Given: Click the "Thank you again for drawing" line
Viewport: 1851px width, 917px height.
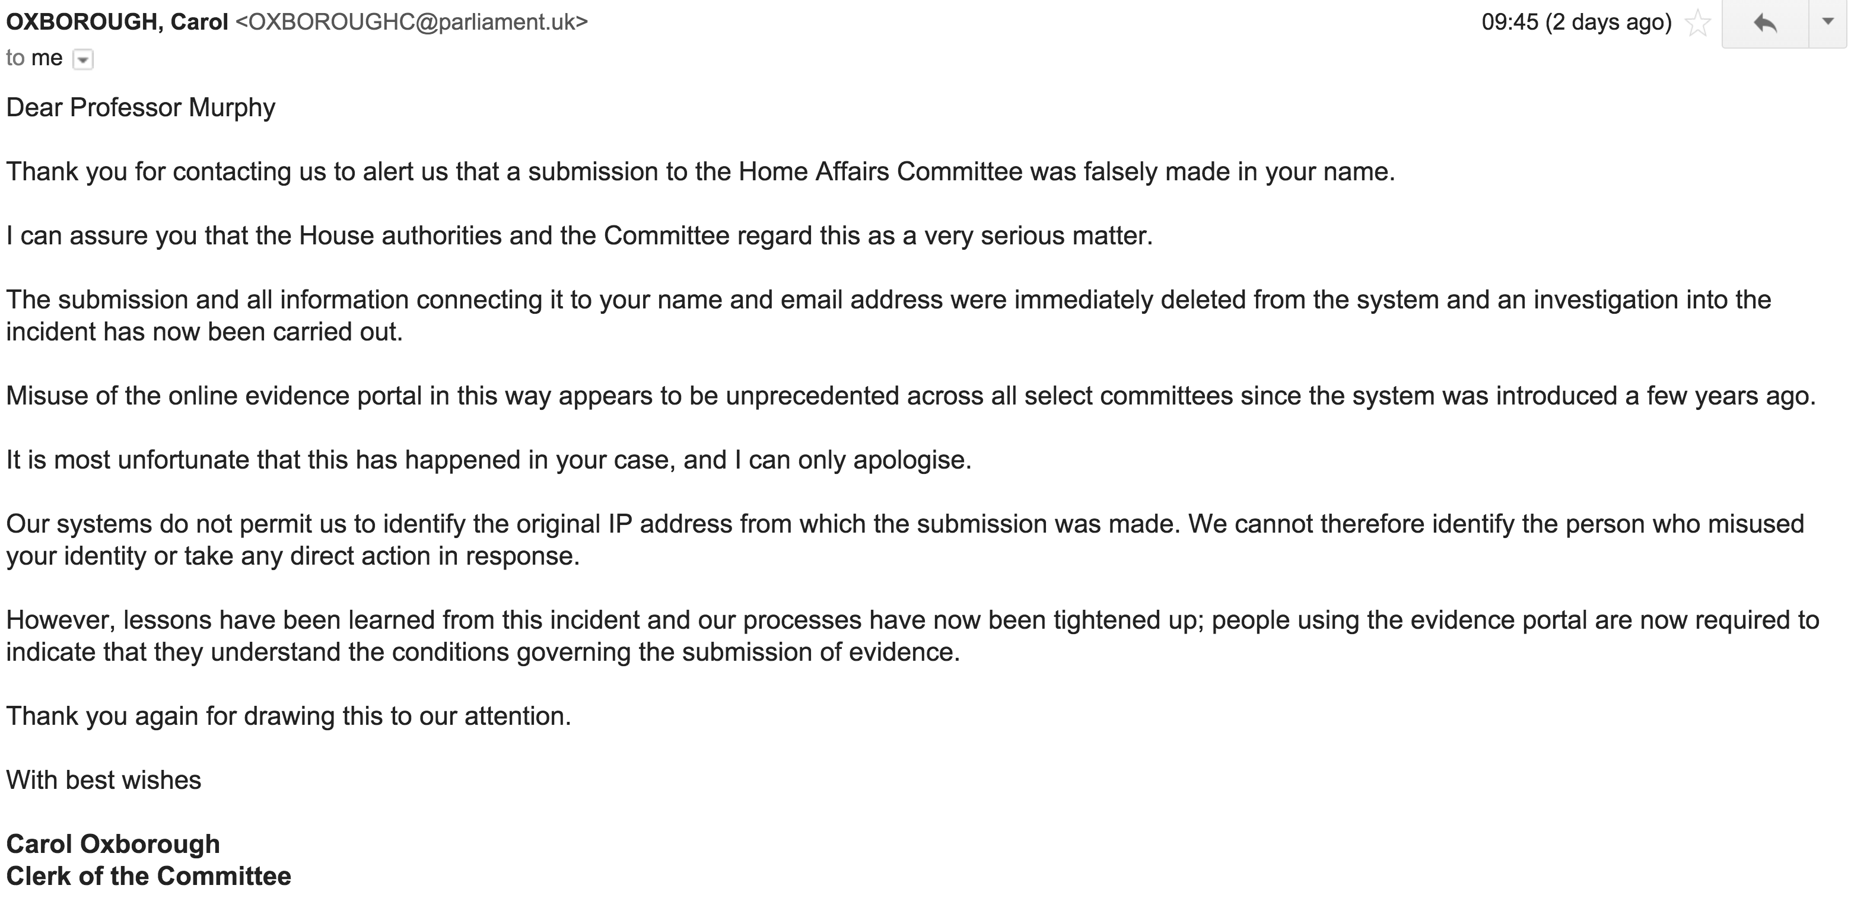Looking at the screenshot, I should point(288,716).
